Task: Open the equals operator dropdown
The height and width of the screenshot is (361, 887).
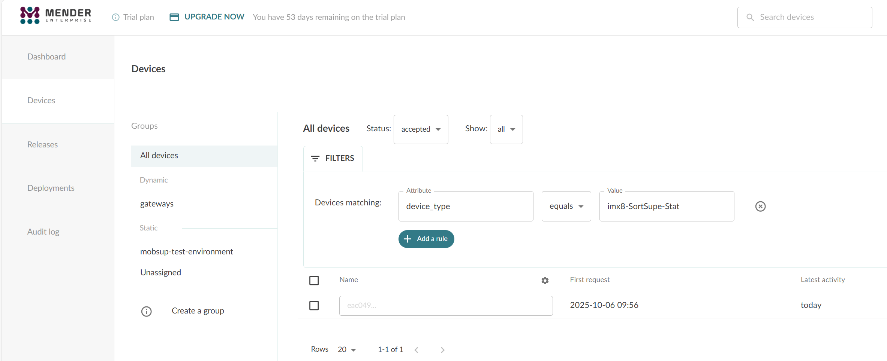Action: (x=566, y=206)
